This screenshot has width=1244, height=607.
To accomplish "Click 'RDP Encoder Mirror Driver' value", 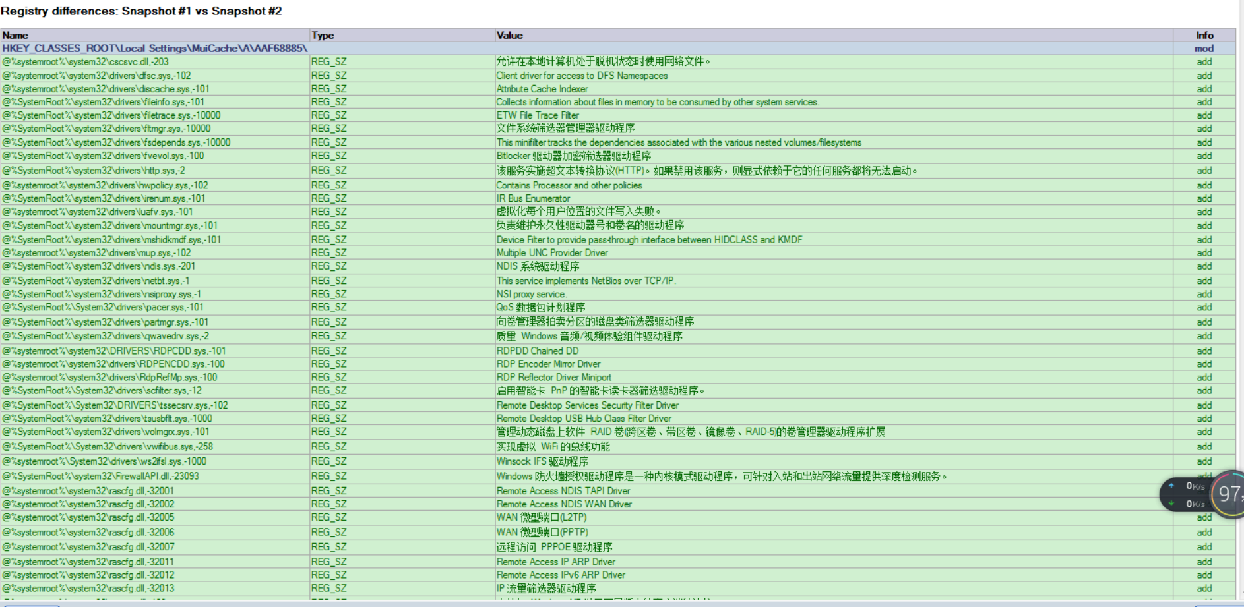I will pyautogui.click(x=549, y=364).
